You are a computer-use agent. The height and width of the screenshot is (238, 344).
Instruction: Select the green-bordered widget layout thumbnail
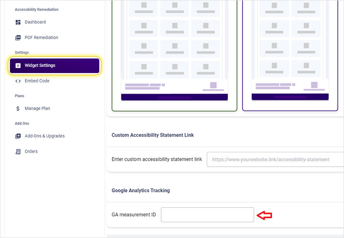coord(174,56)
